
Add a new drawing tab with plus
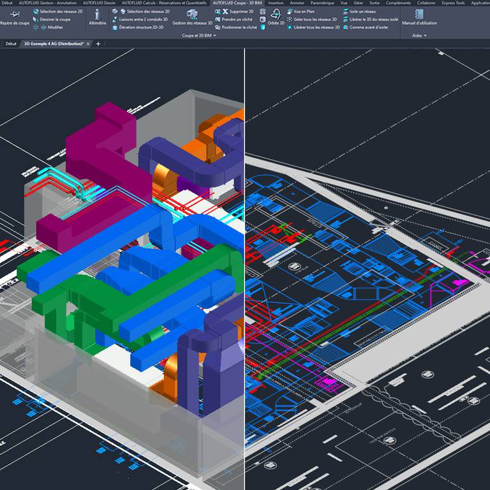(98, 44)
